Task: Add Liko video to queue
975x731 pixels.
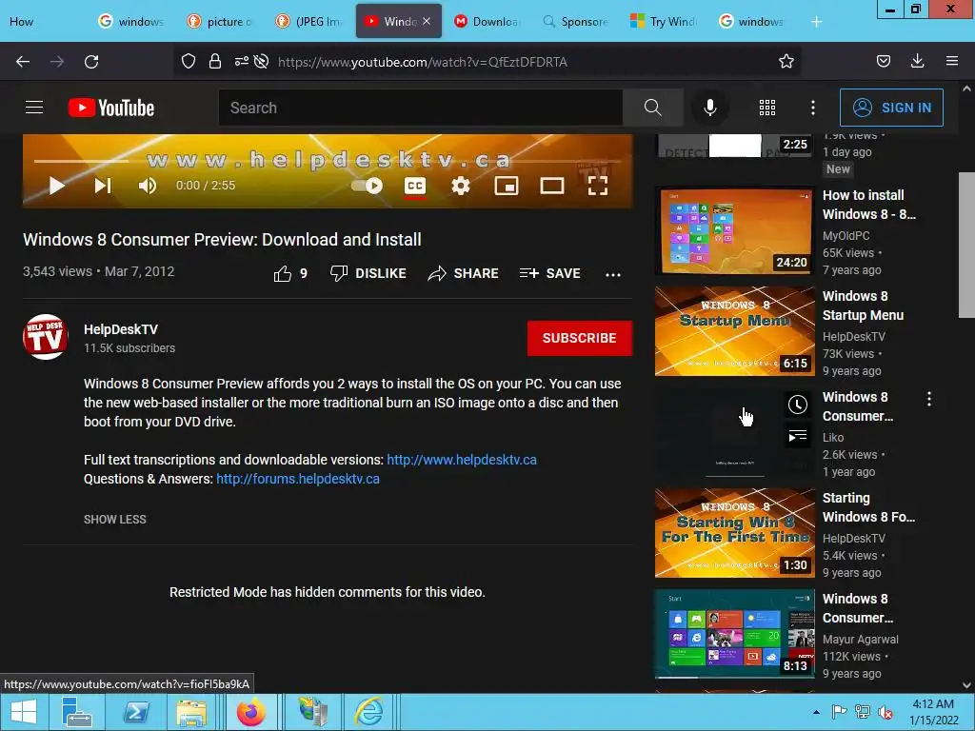Action: click(798, 436)
